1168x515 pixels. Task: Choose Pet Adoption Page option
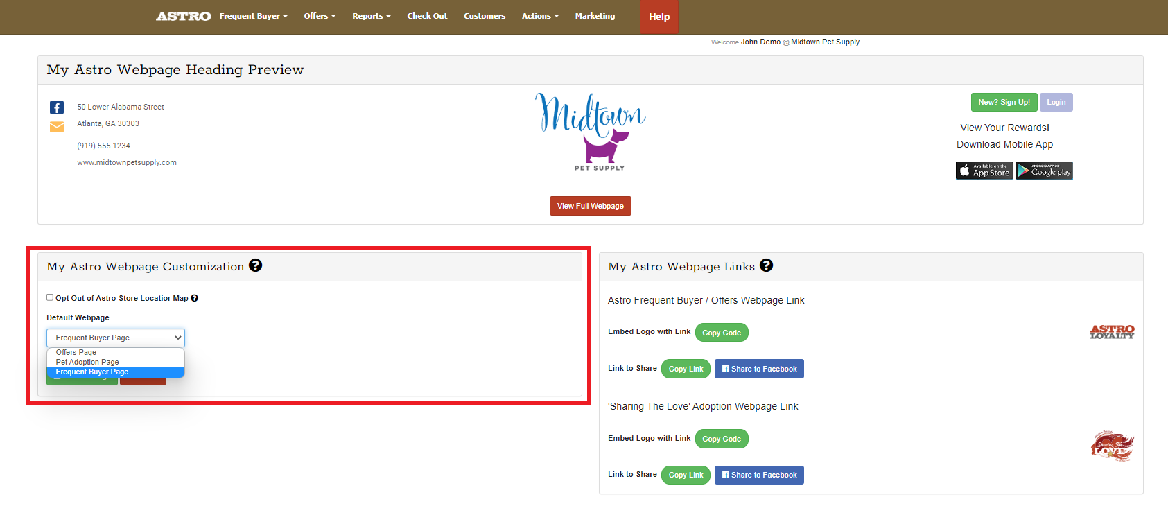tap(87, 362)
